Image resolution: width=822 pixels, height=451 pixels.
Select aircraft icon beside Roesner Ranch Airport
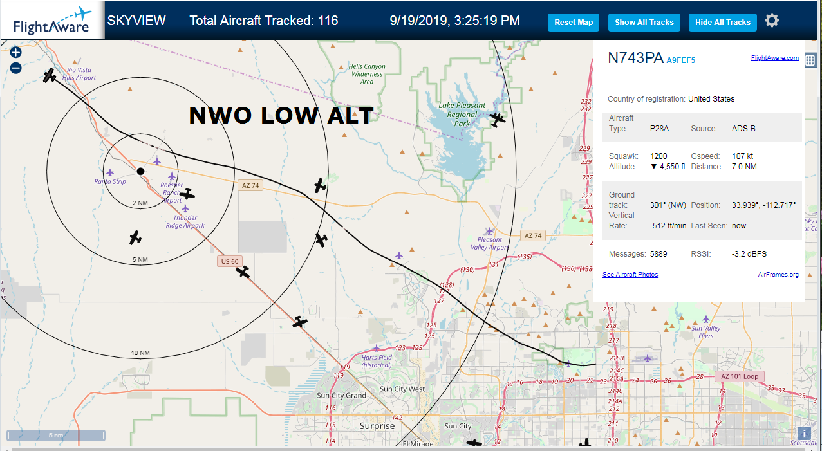pyautogui.click(x=187, y=194)
